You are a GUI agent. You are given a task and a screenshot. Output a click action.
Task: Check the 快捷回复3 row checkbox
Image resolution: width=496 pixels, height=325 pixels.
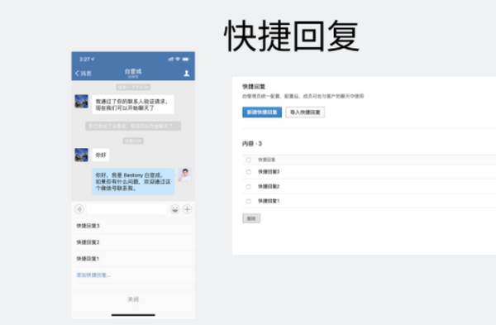point(249,172)
